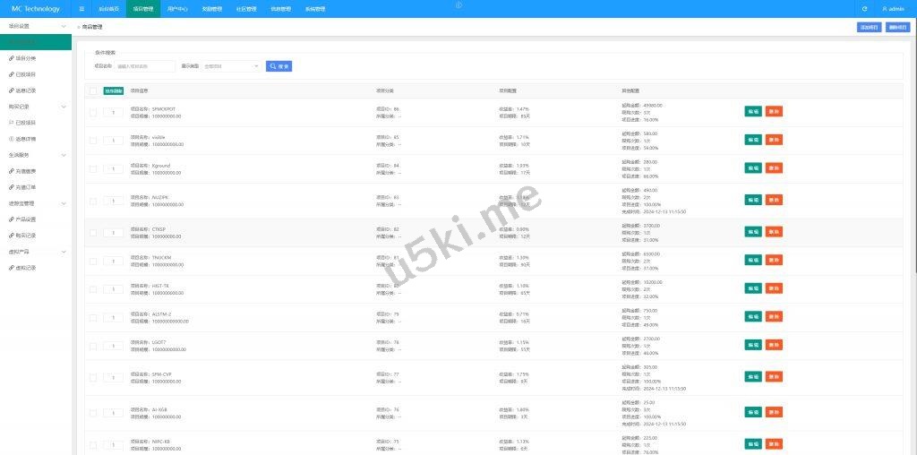Collapse the 购买记录 sidebar section chevron
The width and height of the screenshot is (917, 455).
coord(63,107)
